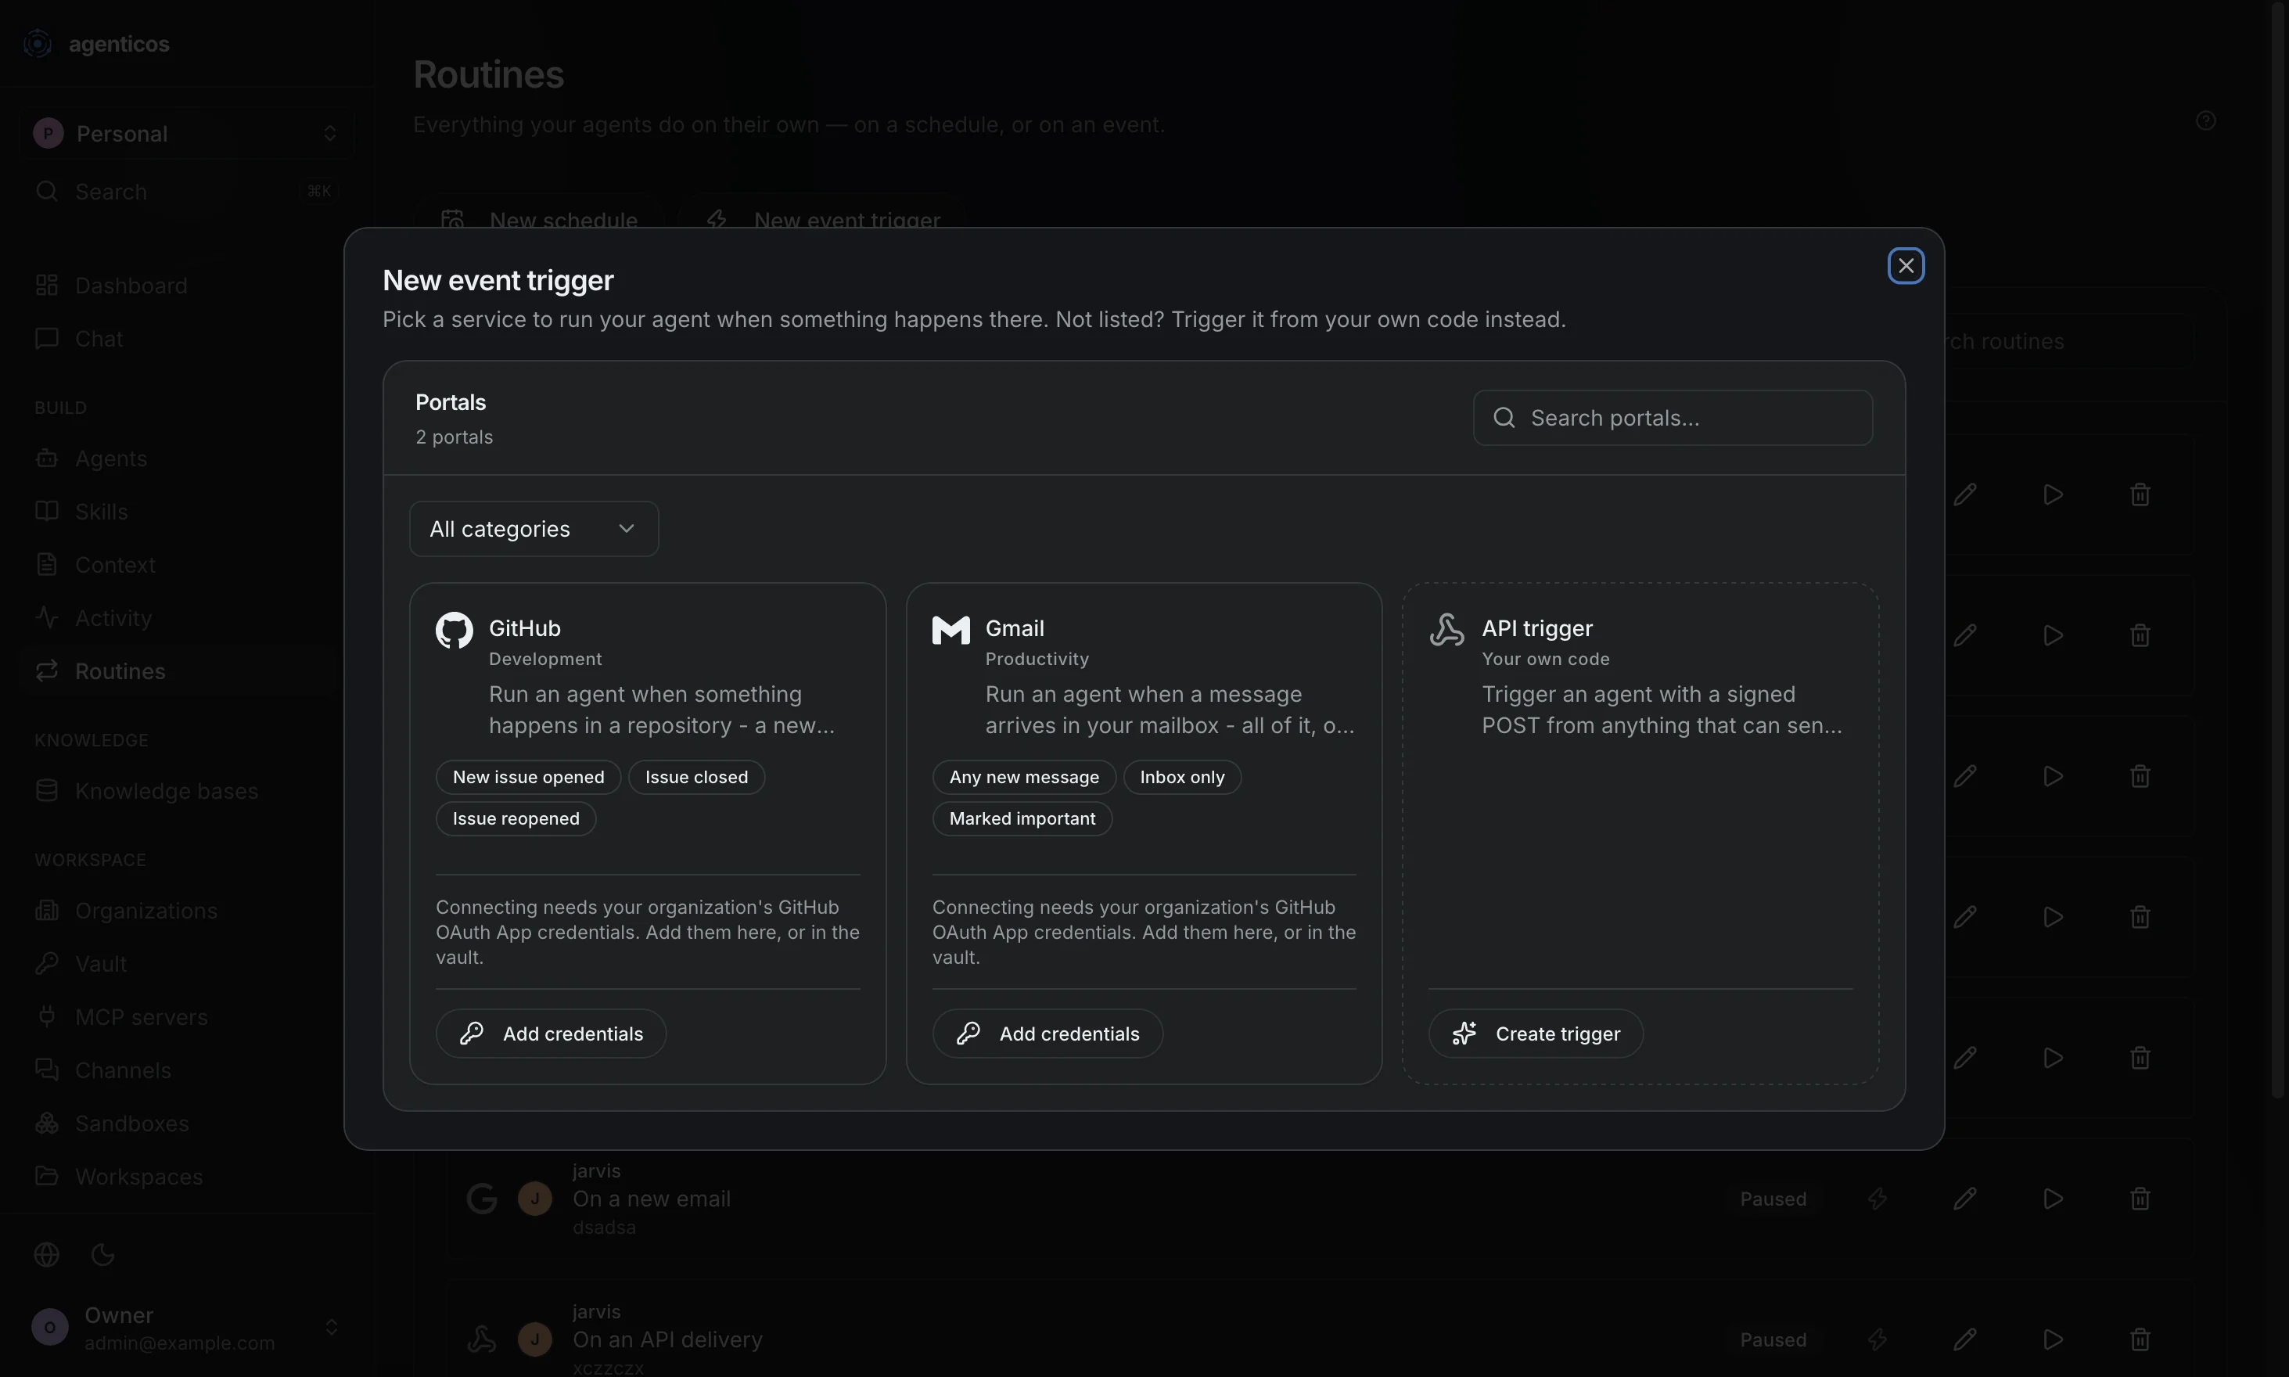
Task: Click the GitHub card title
Action: [524, 628]
